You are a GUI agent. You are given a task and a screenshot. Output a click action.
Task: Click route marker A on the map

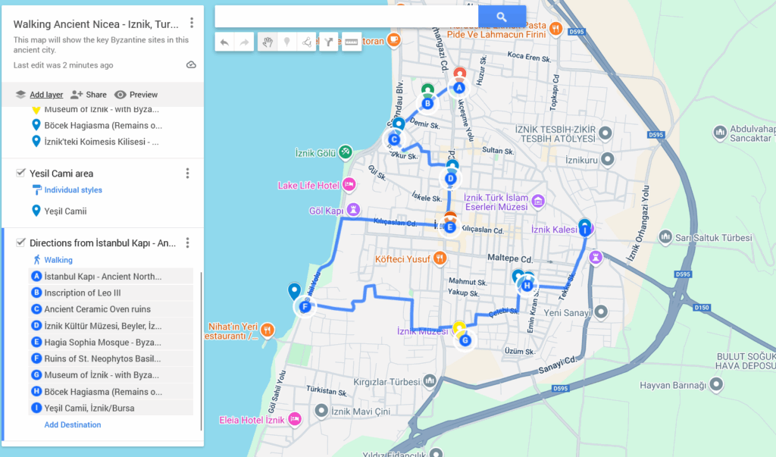459,88
